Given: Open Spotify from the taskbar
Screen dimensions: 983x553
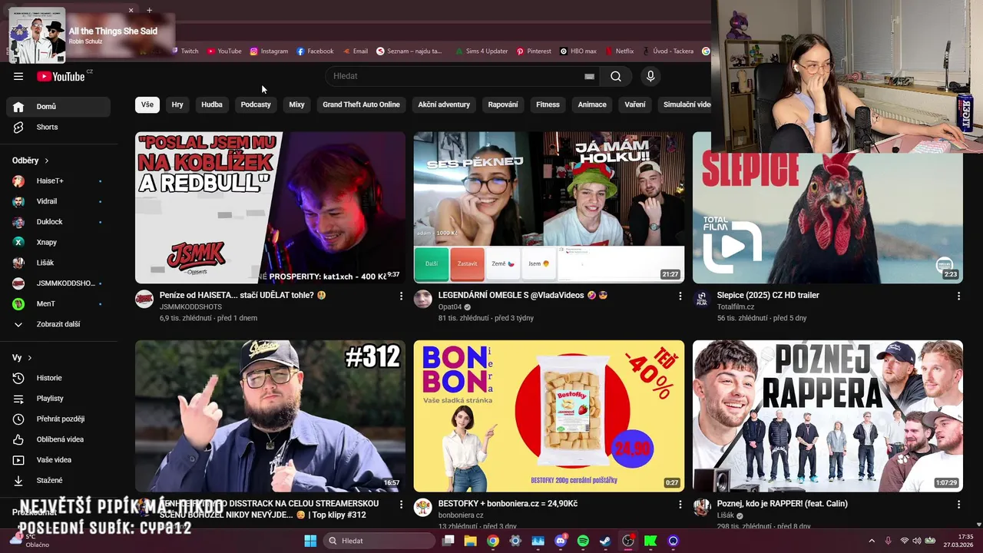Looking at the screenshot, I should (583, 541).
